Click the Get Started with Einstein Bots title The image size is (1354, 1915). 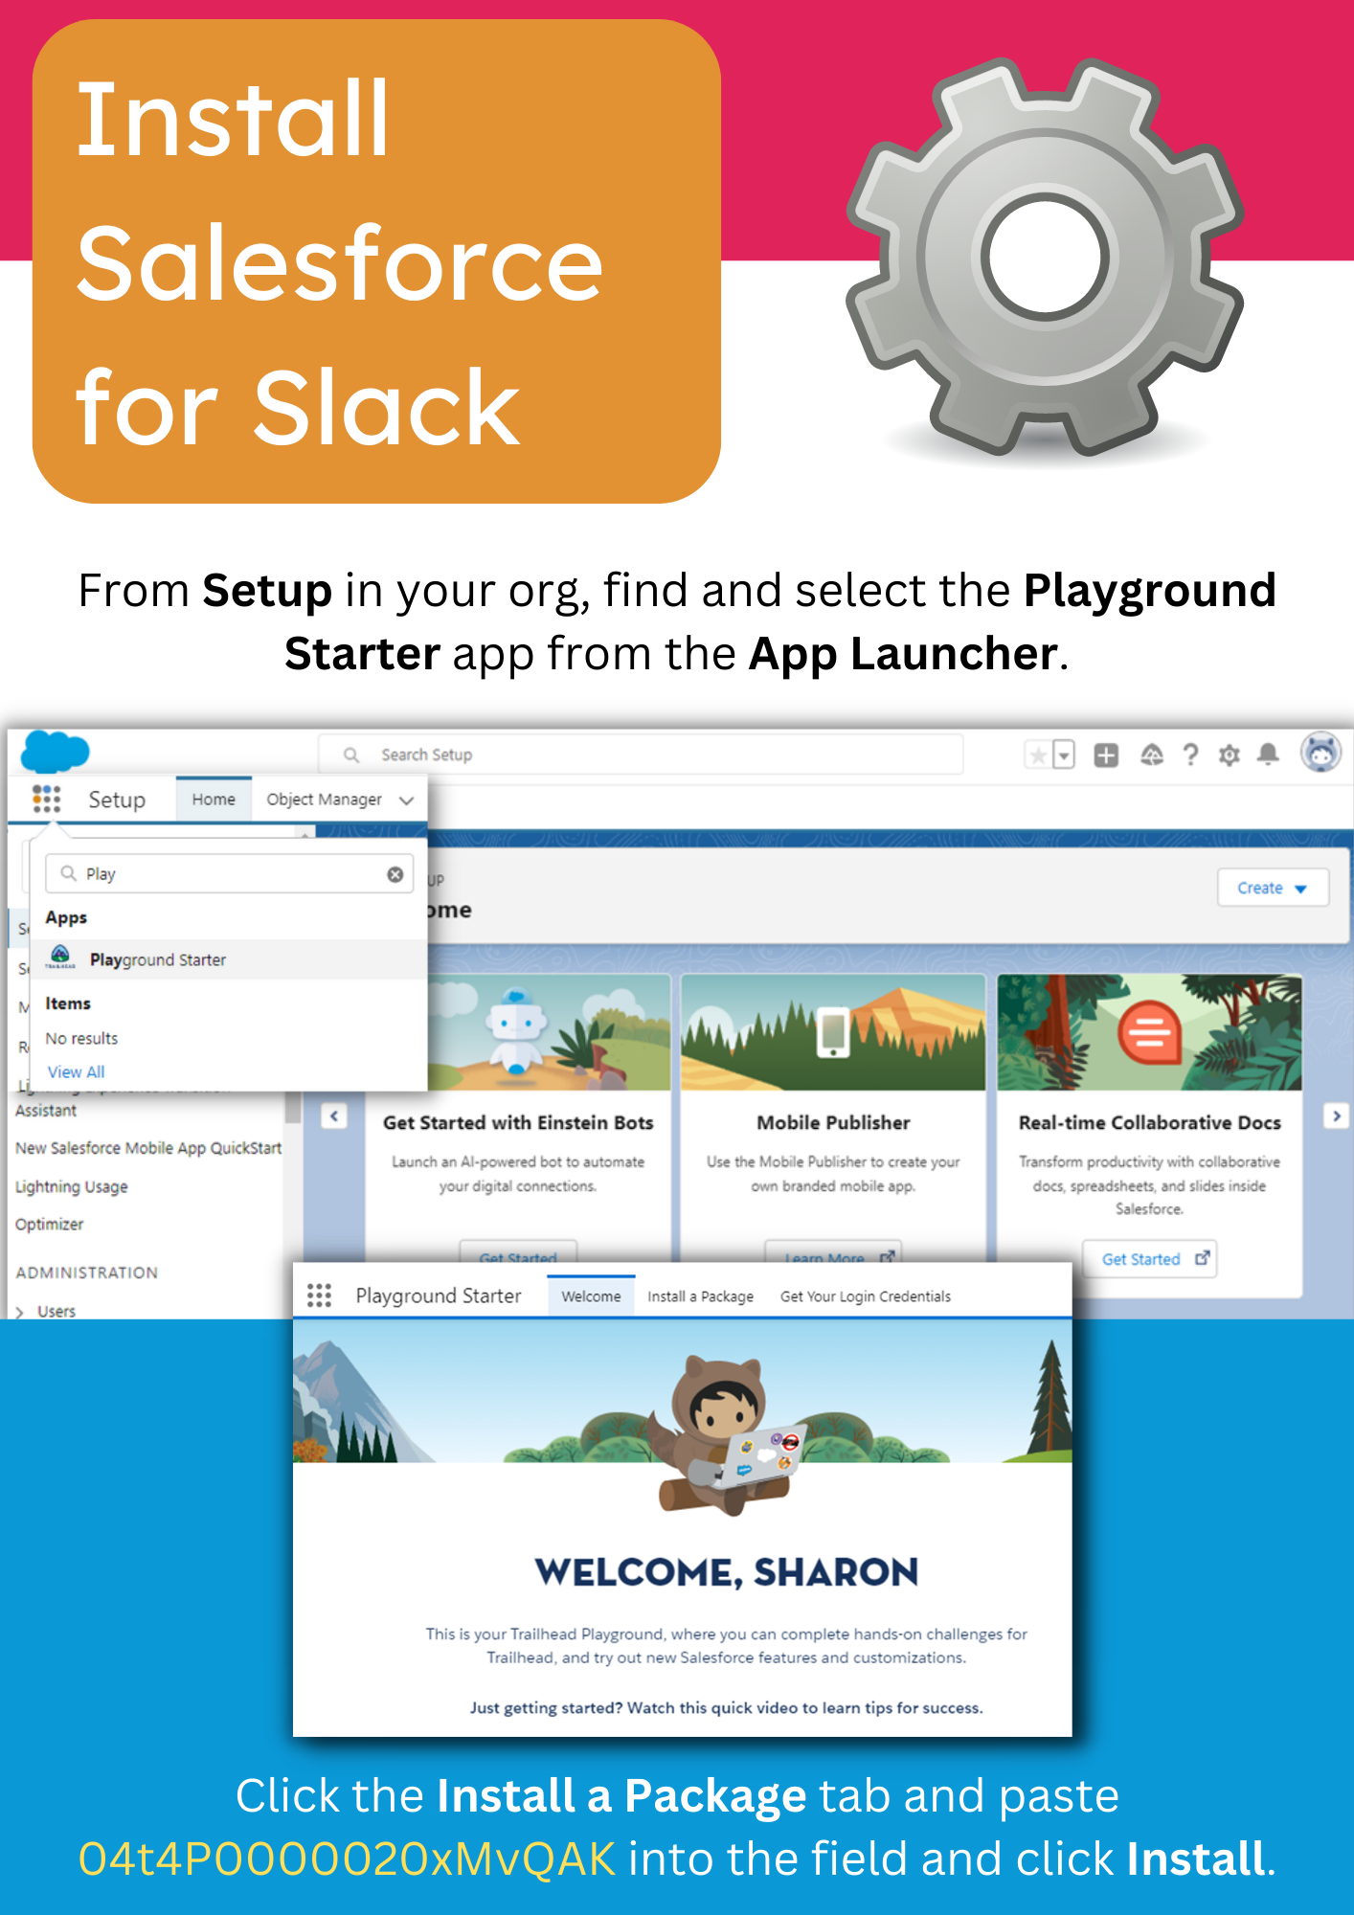pos(518,1122)
